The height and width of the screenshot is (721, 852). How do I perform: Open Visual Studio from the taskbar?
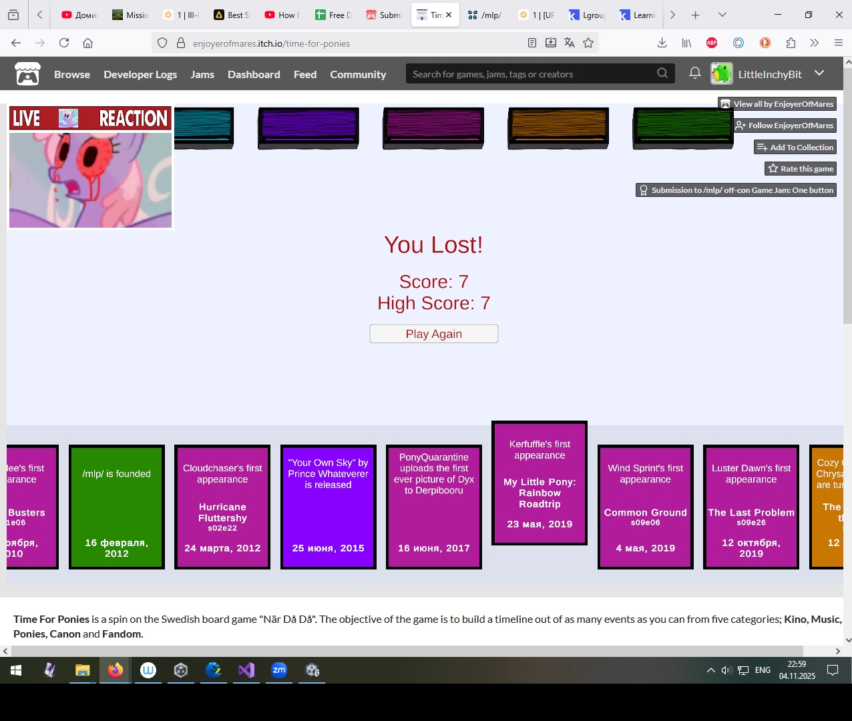(x=246, y=670)
